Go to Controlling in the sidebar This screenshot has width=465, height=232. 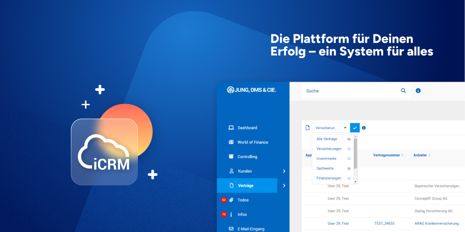pyautogui.click(x=247, y=157)
